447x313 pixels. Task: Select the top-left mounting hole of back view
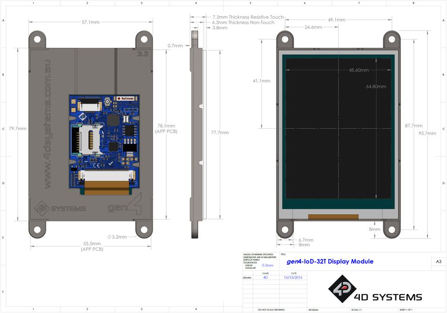[x=37, y=39]
